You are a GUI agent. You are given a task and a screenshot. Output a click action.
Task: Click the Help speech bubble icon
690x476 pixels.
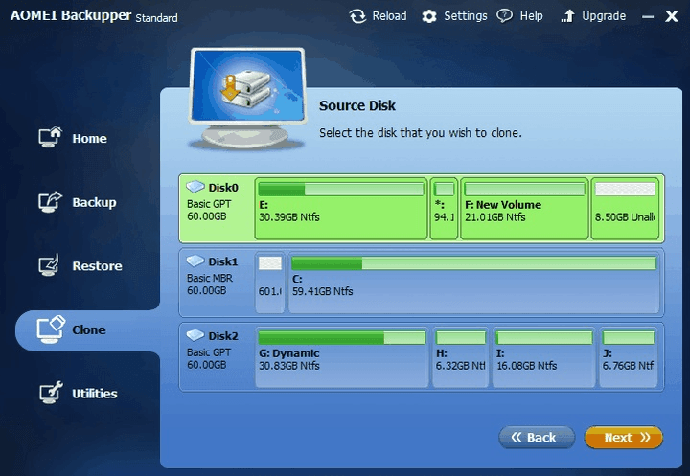tap(504, 16)
